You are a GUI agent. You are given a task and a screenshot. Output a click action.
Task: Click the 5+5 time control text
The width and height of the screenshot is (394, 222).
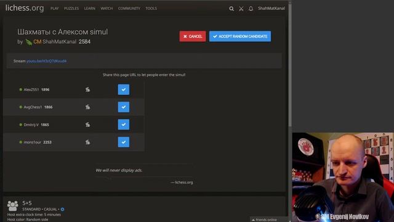[x=27, y=203]
